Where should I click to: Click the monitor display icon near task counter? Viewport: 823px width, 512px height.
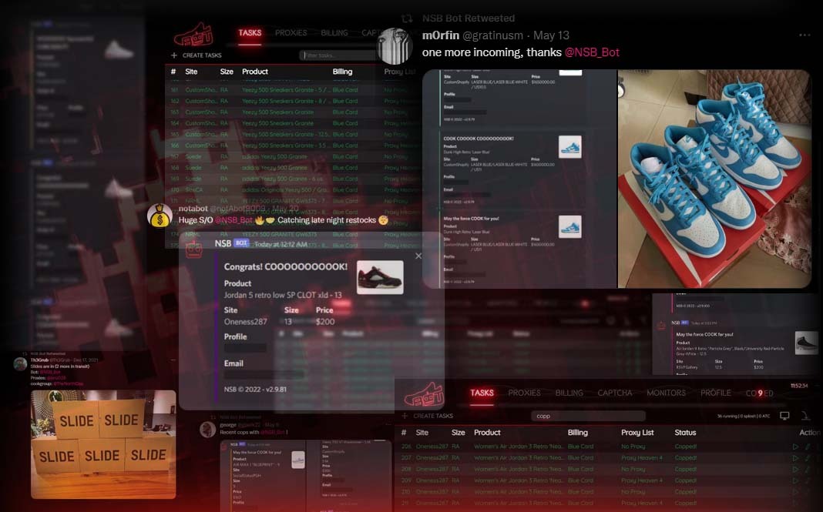click(784, 416)
